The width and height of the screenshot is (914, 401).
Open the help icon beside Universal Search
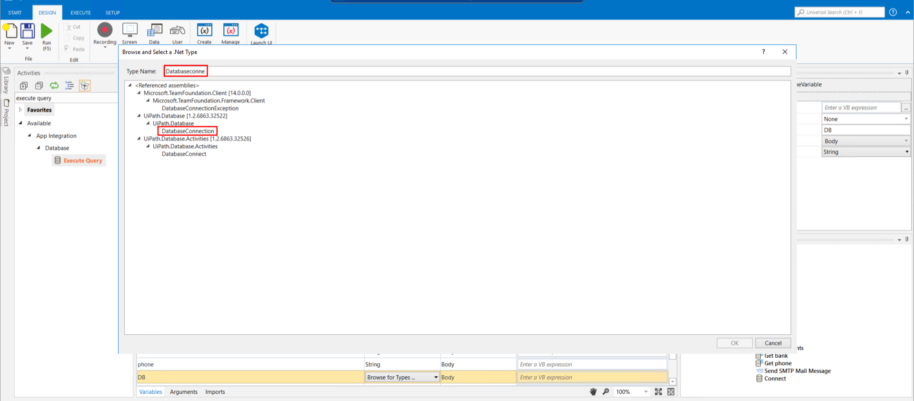coord(893,12)
